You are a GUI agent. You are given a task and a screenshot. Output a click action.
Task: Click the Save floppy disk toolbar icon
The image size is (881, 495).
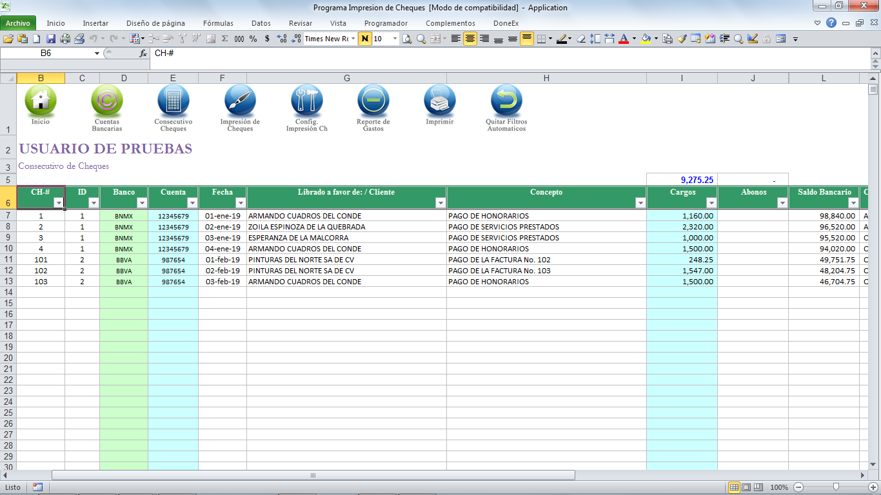(x=51, y=39)
